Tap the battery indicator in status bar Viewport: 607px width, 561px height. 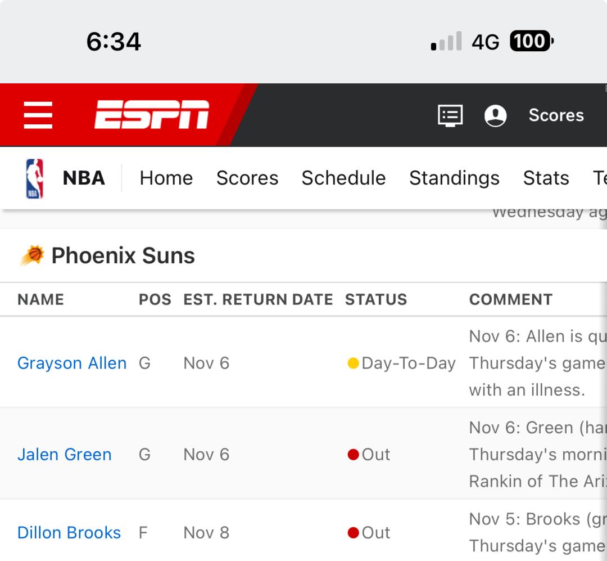pyautogui.click(x=531, y=41)
